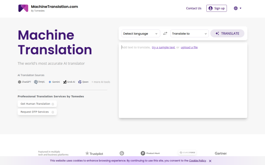Image resolution: width=265 pixels, height=165 pixels.
Task: Click the Gartner logo
Action: tap(221, 154)
